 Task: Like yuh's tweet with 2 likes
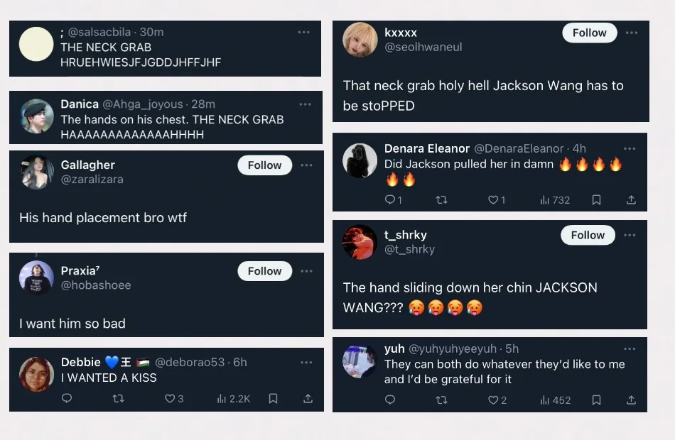coord(493,400)
